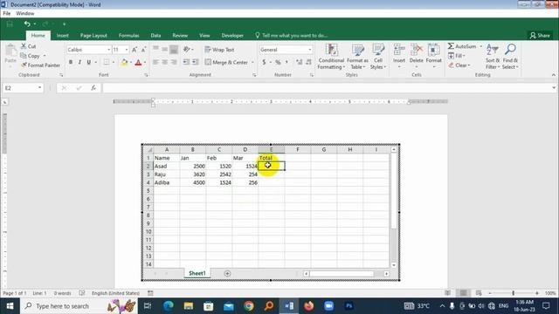Open the Review tab

click(x=180, y=35)
